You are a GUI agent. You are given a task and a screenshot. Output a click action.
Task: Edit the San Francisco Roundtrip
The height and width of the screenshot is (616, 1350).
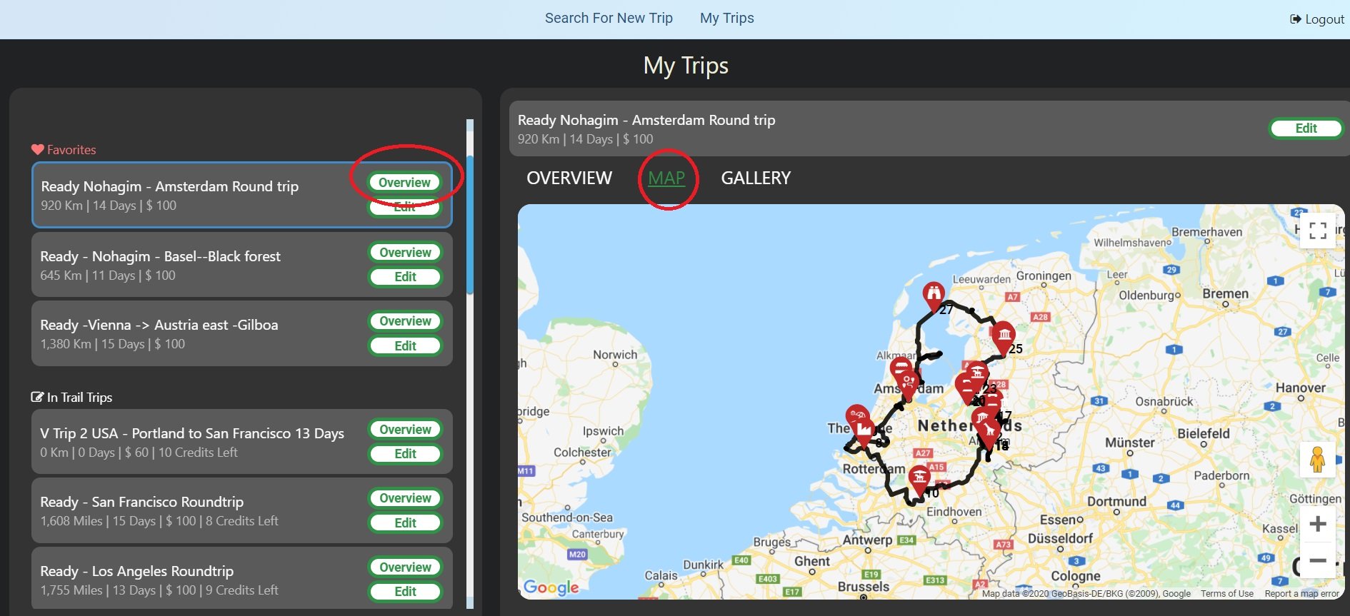[405, 522]
